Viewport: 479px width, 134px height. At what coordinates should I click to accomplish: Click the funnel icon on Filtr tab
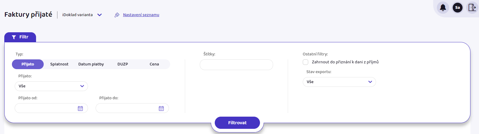pos(14,37)
